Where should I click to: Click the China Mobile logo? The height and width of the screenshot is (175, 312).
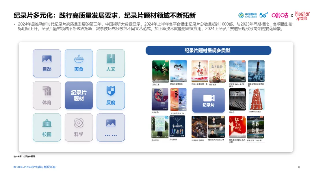click(248, 15)
